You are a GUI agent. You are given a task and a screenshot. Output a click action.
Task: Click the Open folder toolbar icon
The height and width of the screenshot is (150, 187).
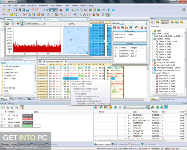coord(8,10)
